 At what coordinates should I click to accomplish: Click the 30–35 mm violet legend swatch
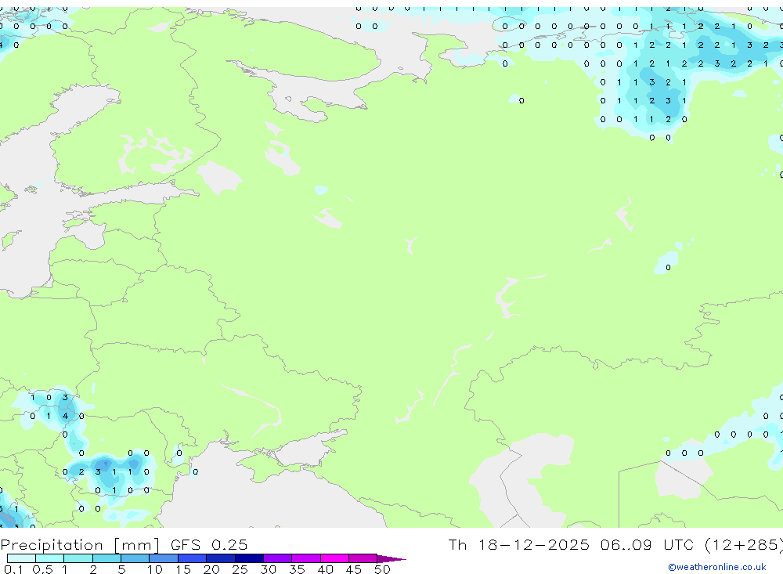(278, 558)
